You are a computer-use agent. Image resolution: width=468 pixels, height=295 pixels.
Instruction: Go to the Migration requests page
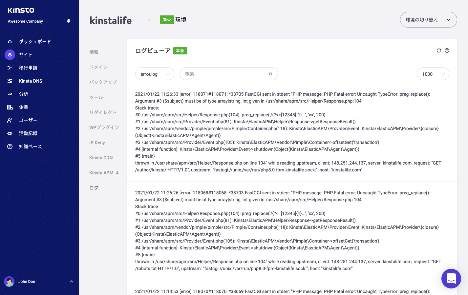[x=28, y=68]
